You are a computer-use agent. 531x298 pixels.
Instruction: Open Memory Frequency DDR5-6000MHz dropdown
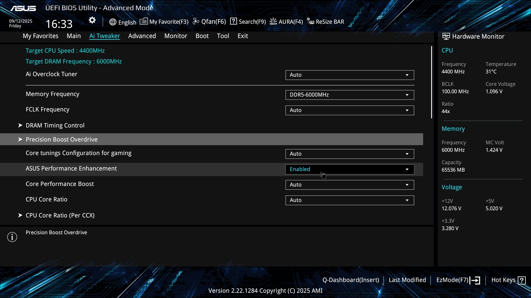tap(350, 95)
